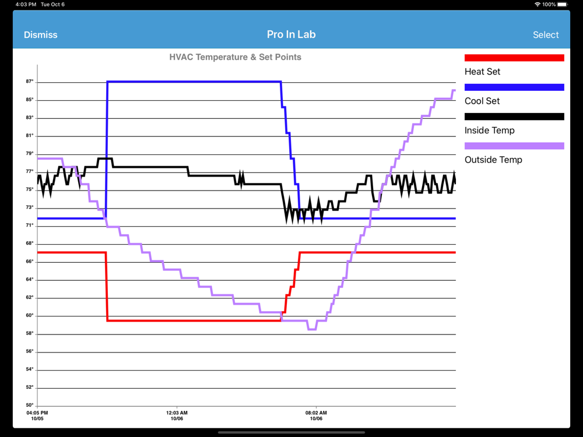Select the Cool Set legend label

pos(482,101)
